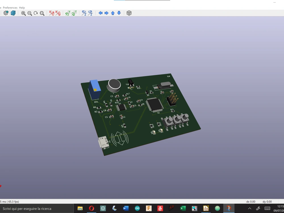Click the 65.3 fps render time readout
The image size is (284, 213).
pyautogui.click(x=9, y=202)
